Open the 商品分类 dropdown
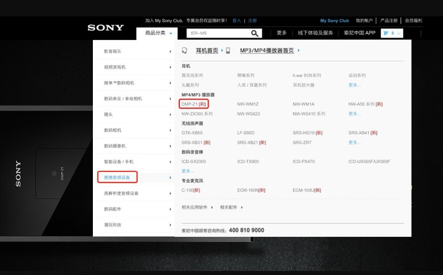The height and width of the screenshot is (275, 443). point(157,33)
